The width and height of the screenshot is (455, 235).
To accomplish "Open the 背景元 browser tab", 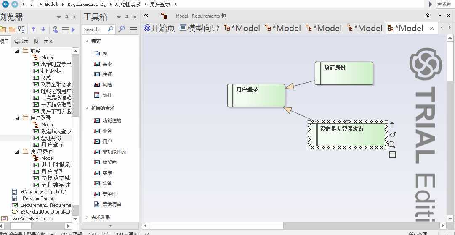I will coord(21,41).
